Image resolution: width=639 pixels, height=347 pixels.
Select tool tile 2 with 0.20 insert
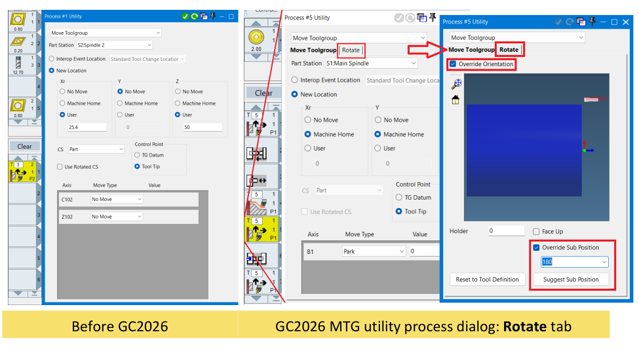click(23, 44)
